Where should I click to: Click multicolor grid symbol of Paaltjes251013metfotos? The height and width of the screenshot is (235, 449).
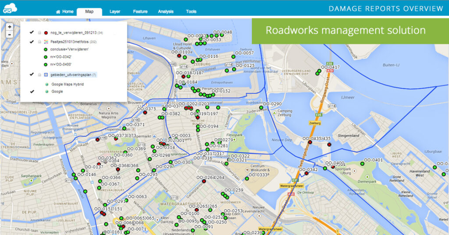[46, 42]
